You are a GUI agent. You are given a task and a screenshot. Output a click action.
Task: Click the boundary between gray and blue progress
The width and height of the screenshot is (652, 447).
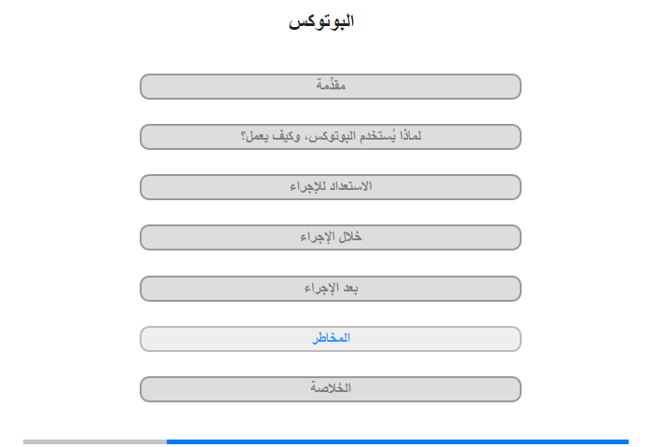click(167, 441)
